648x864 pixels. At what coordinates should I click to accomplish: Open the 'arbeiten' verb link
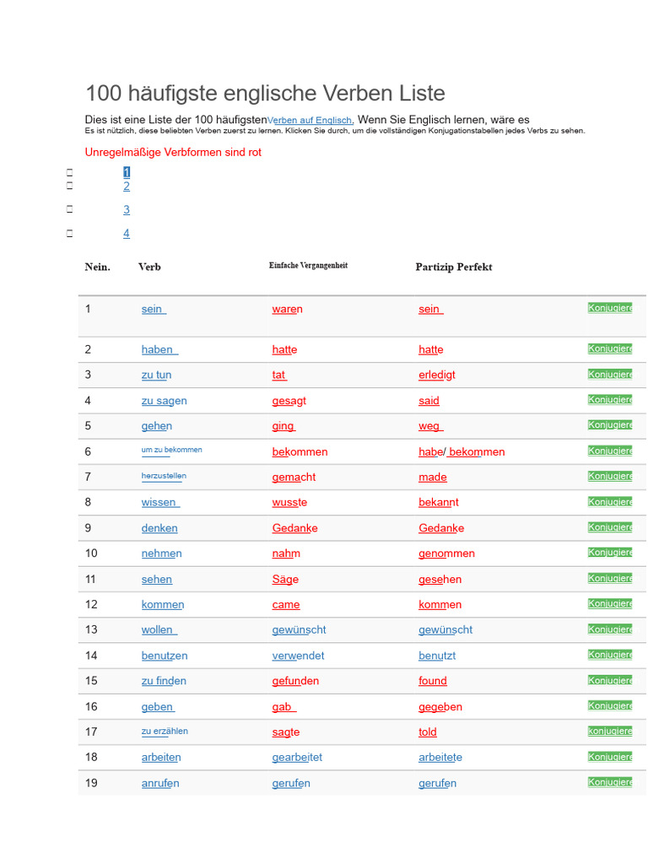tap(161, 758)
